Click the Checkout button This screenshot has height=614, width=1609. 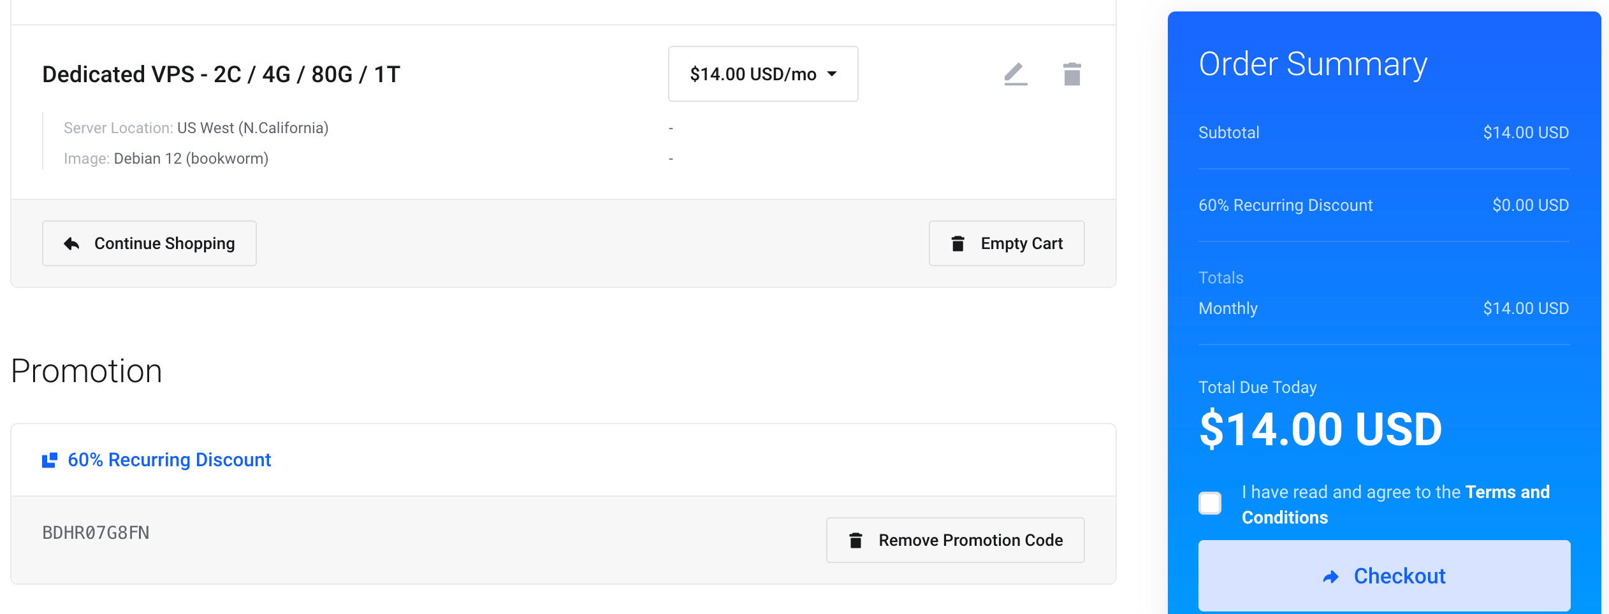click(x=1384, y=576)
